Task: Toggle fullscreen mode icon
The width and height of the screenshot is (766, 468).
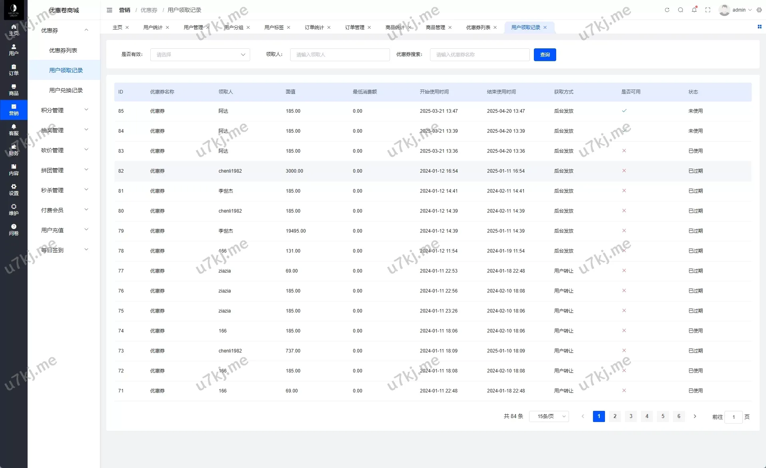Action: coord(708,10)
